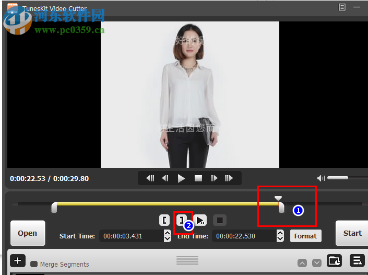The image size is (368, 275).
Task: Click the white playhead triangle marker
Action: coord(278,198)
